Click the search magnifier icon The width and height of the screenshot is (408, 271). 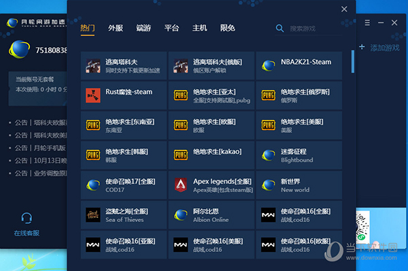point(279,28)
